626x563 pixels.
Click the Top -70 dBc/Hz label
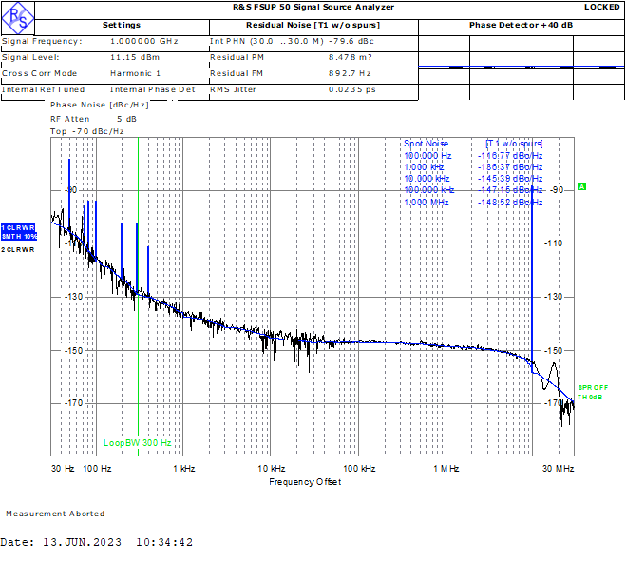pyautogui.click(x=87, y=130)
